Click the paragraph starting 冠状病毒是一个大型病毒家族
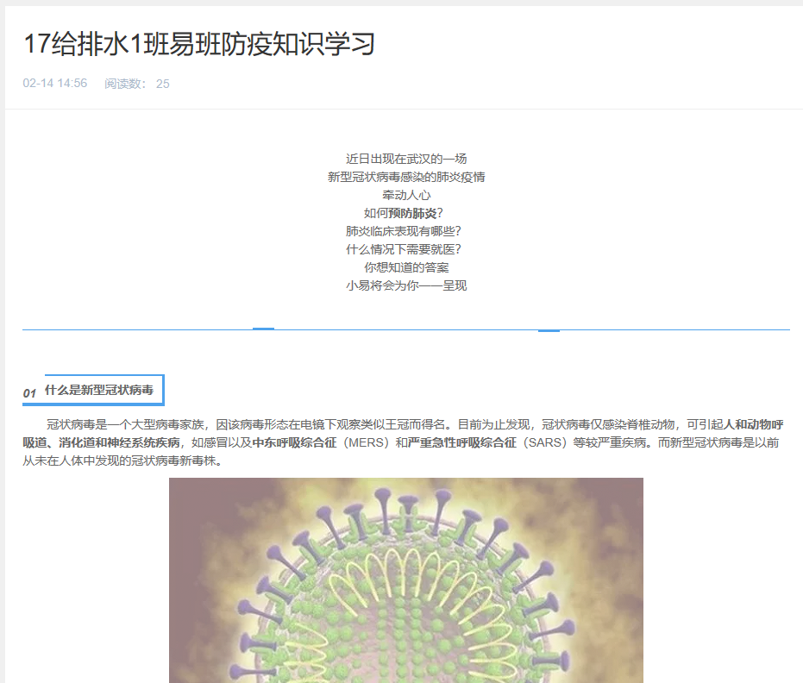The image size is (803, 683). coord(403,442)
